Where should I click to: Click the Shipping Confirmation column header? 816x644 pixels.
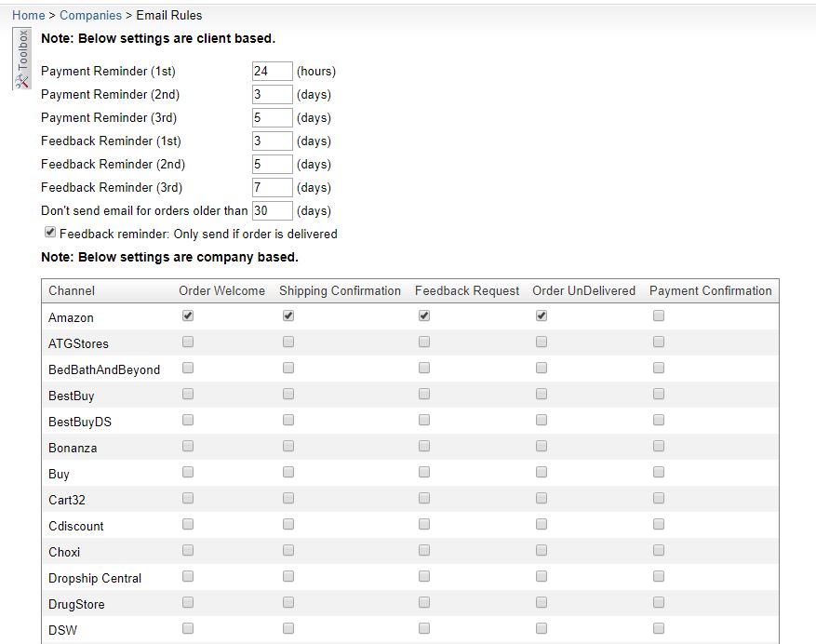(340, 290)
